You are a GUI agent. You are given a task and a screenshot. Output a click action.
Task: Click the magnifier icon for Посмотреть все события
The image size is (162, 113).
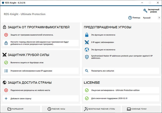click(x=87, y=71)
